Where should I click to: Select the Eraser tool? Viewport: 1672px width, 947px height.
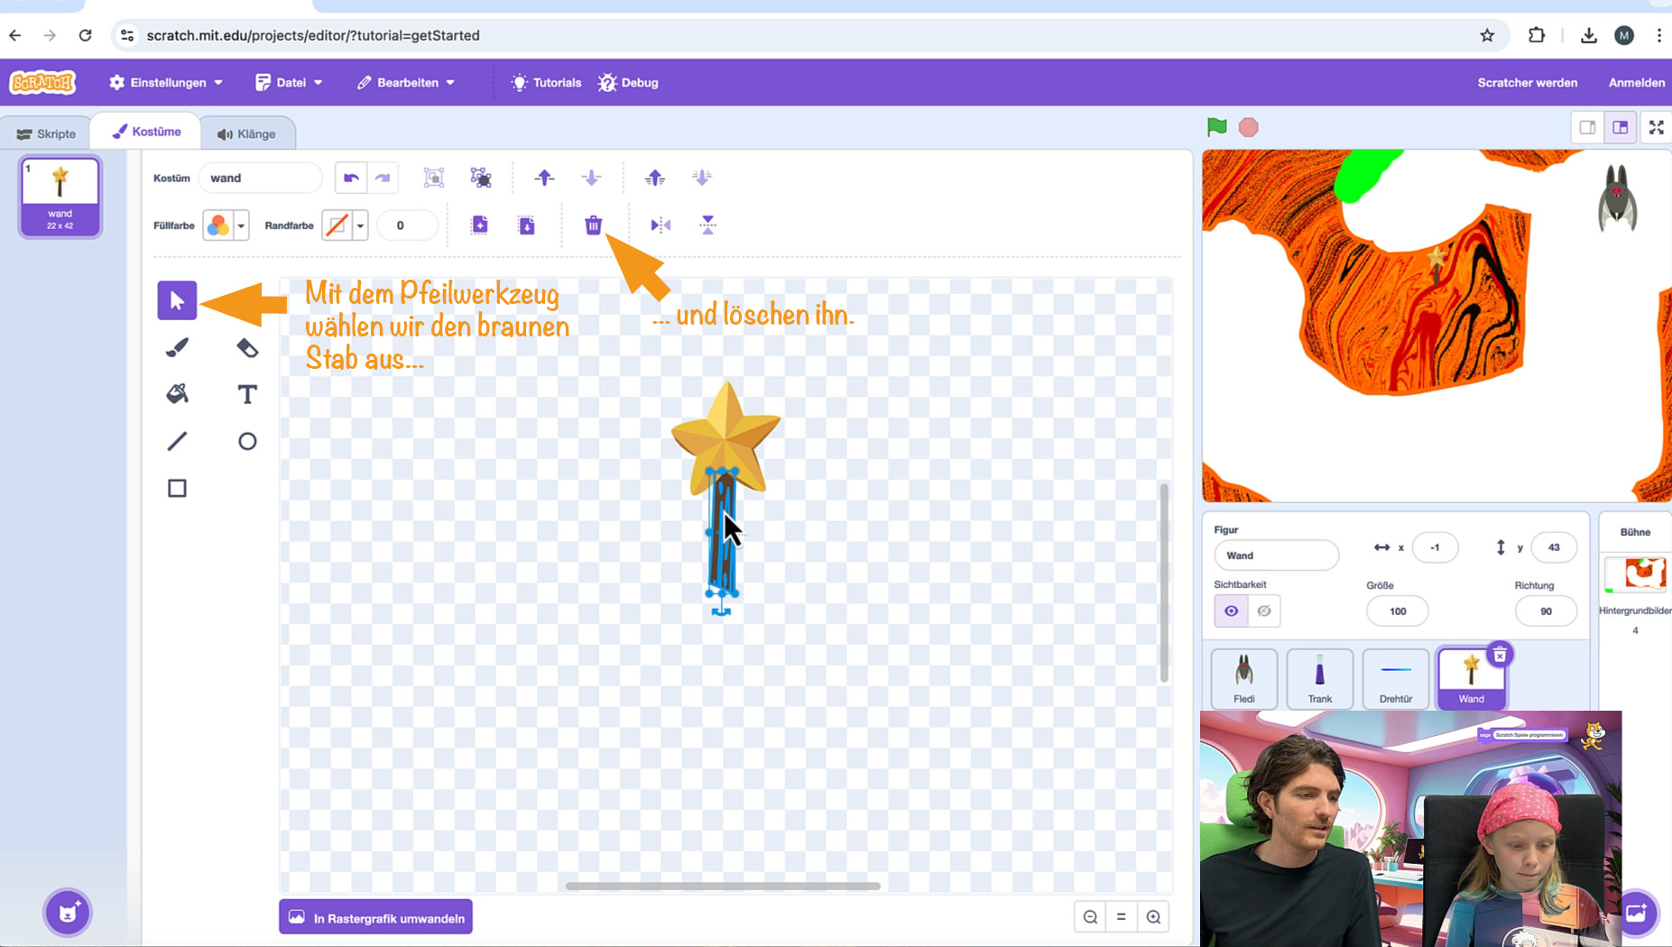pyautogui.click(x=247, y=347)
